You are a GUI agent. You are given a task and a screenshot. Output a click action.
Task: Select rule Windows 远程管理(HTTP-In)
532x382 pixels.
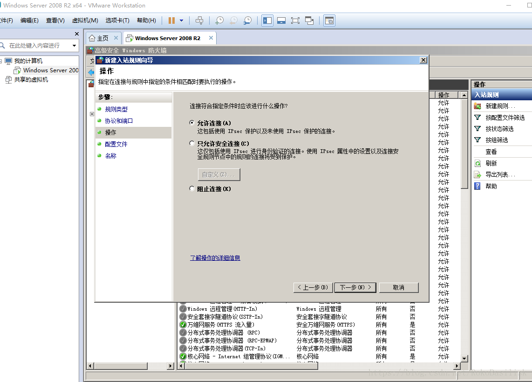[222, 309]
